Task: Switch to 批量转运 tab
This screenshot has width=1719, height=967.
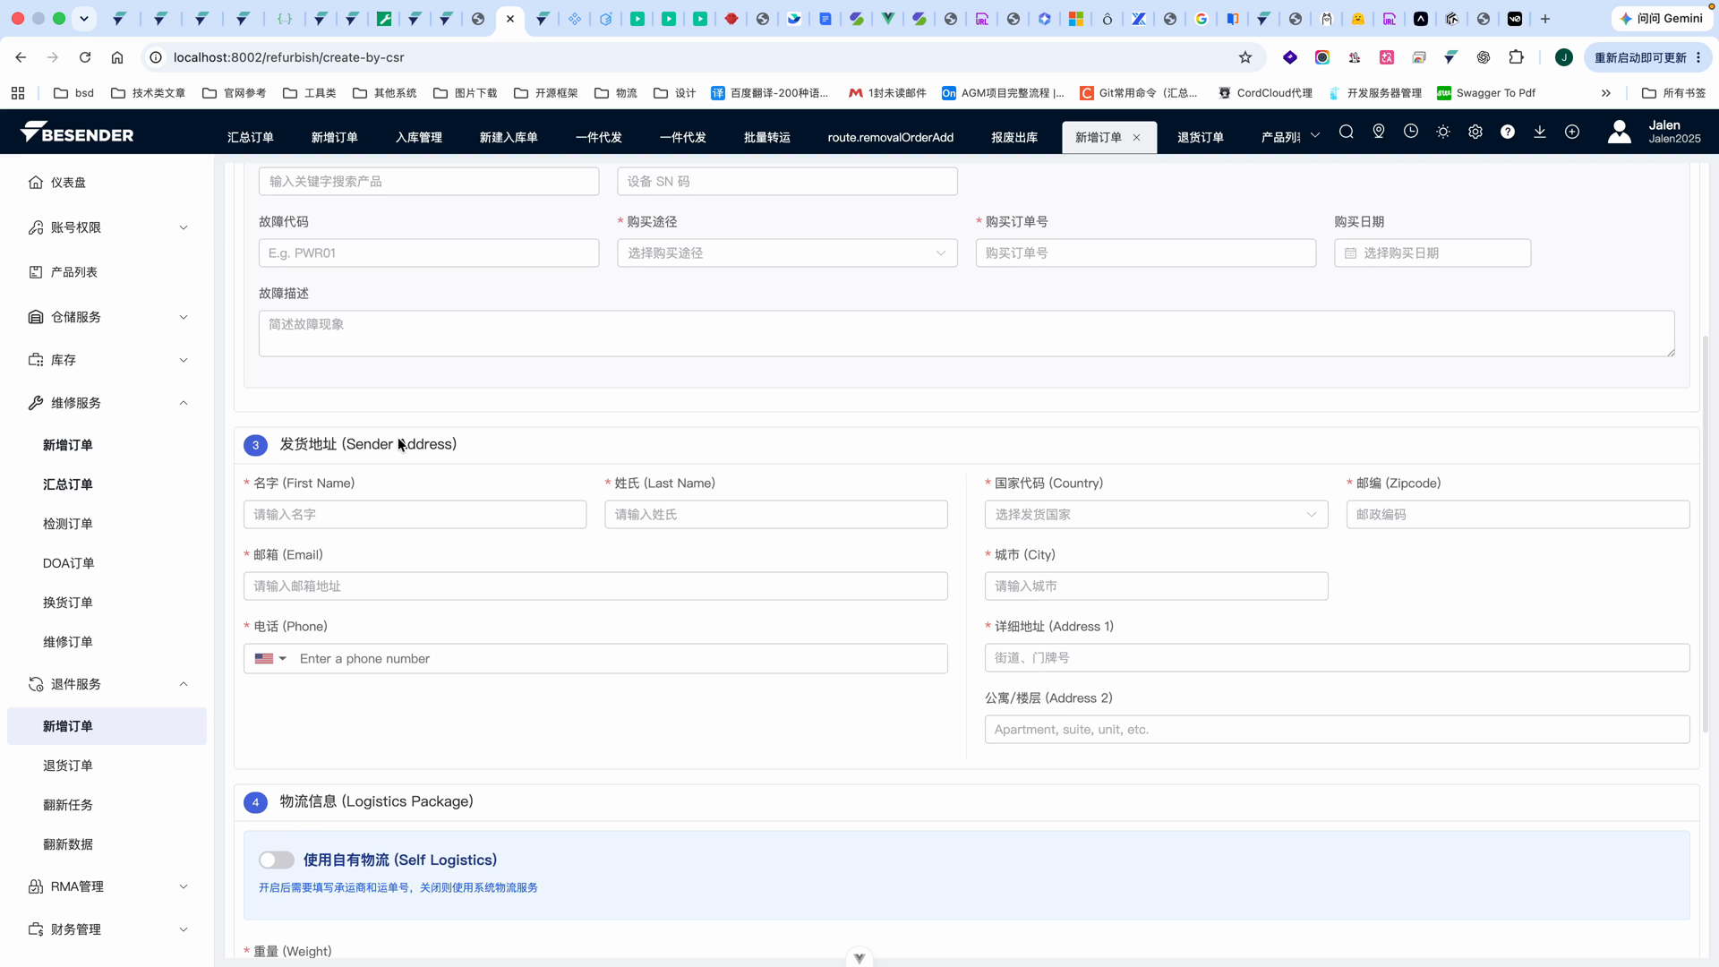Action: point(767,138)
